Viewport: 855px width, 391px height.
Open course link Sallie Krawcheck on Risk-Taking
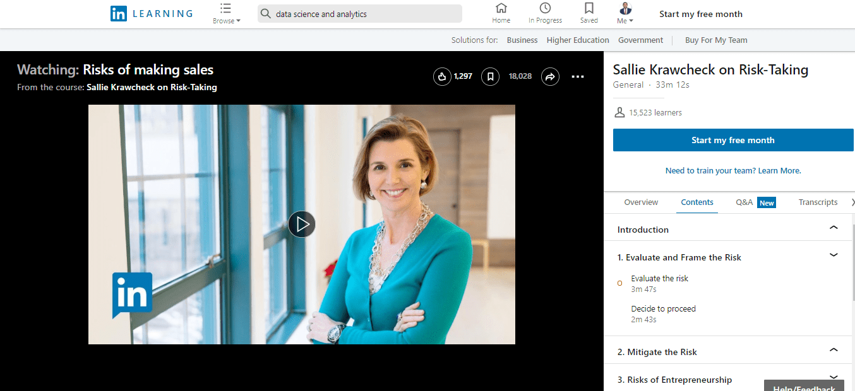pyautogui.click(x=152, y=88)
